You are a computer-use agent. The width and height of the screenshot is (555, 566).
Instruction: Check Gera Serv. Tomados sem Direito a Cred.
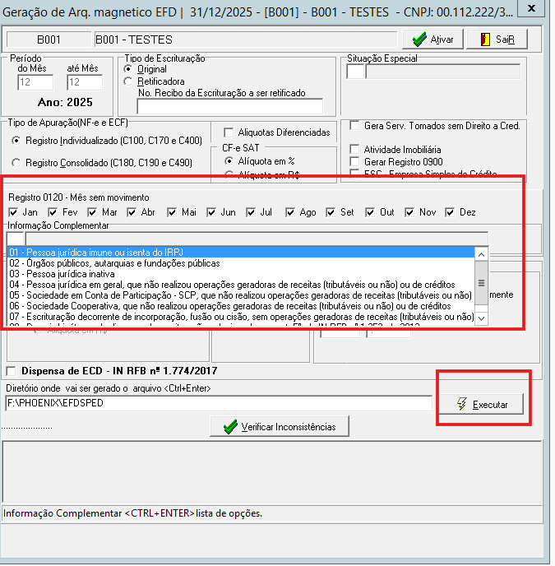[354, 126]
